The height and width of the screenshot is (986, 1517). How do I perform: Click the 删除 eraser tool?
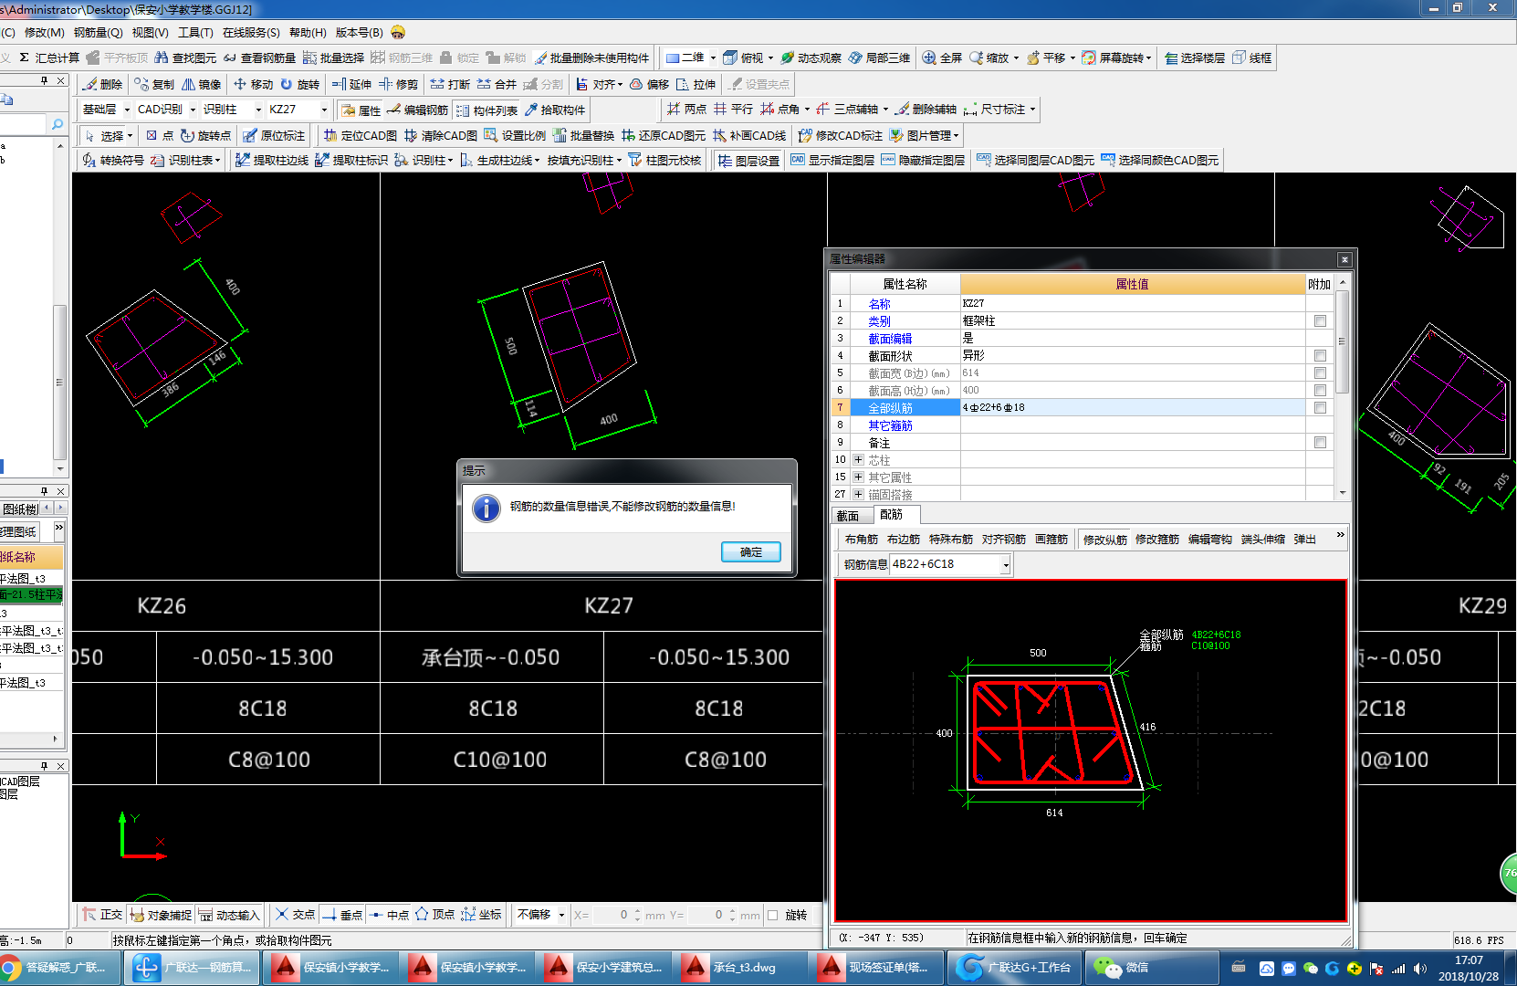[102, 84]
